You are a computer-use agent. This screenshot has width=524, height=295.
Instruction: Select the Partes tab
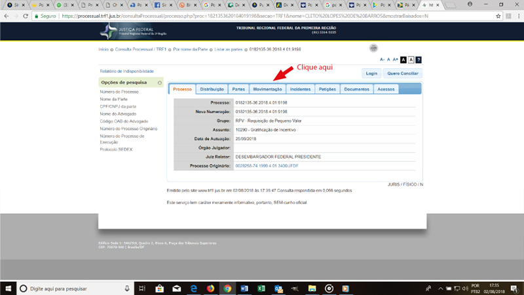pos(238,89)
